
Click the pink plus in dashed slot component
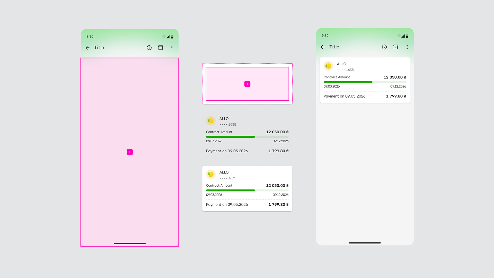click(247, 84)
